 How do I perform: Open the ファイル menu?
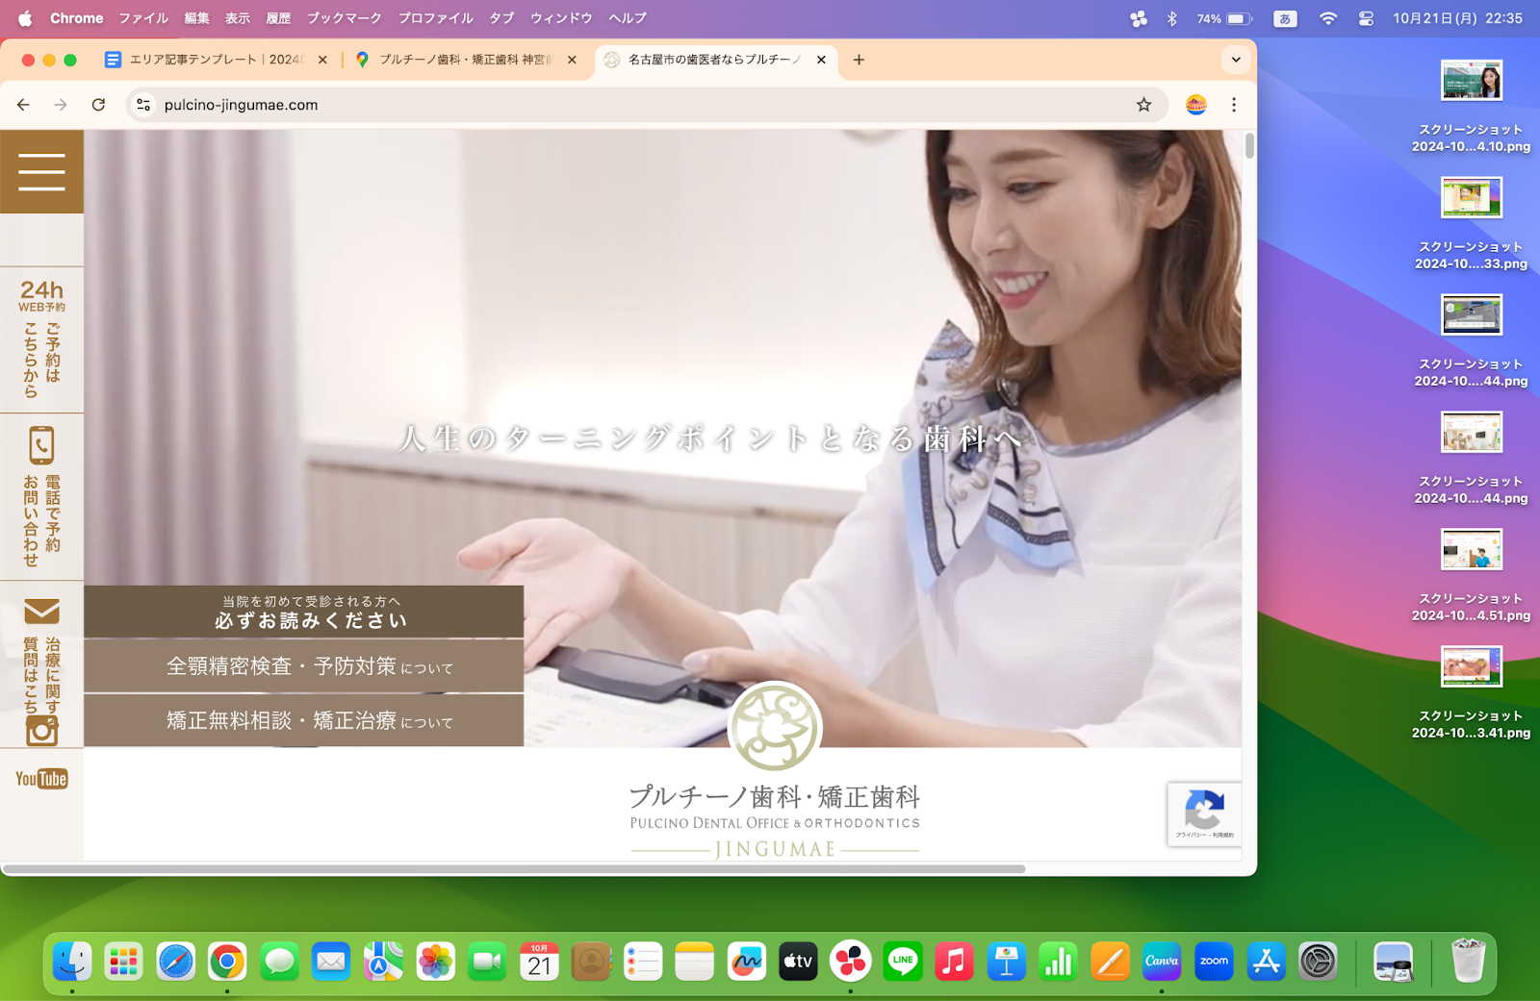(143, 18)
